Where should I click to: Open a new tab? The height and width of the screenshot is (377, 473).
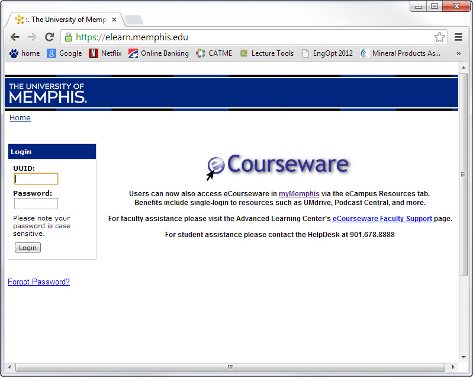pyautogui.click(x=134, y=20)
